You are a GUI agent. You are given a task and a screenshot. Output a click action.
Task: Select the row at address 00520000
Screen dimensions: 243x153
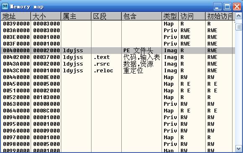tap(118, 97)
